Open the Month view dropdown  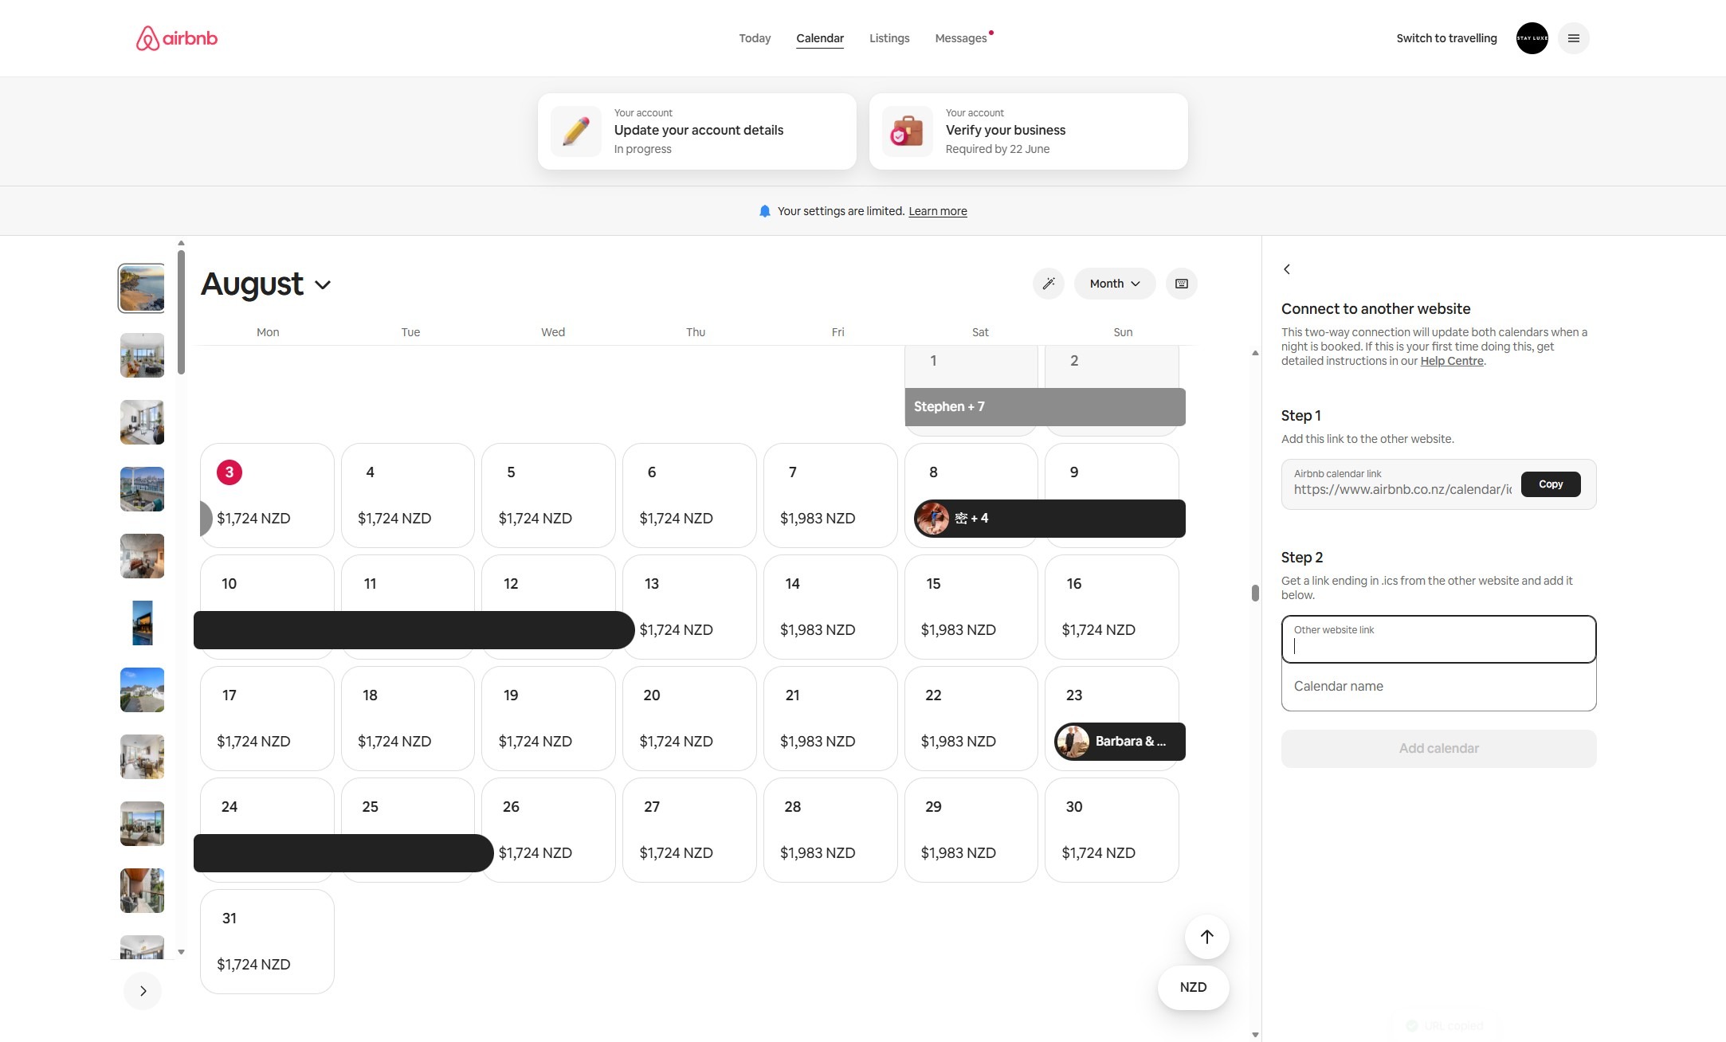(x=1114, y=284)
